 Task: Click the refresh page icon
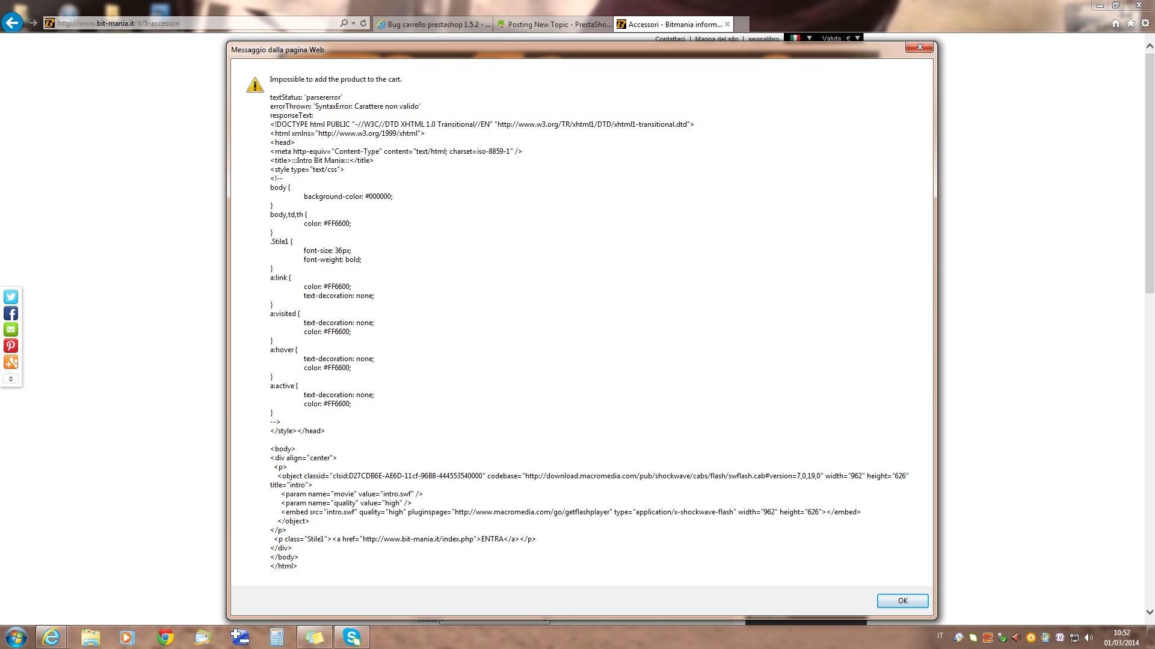click(x=363, y=23)
